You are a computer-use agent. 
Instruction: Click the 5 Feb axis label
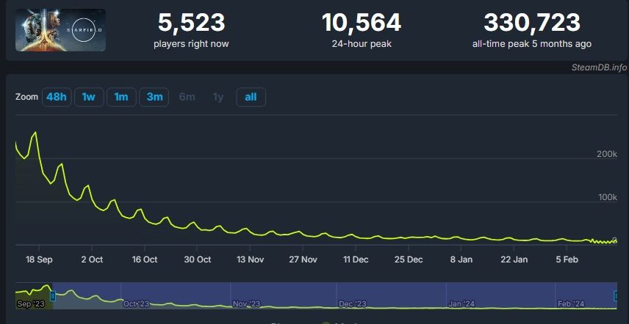click(567, 259)
